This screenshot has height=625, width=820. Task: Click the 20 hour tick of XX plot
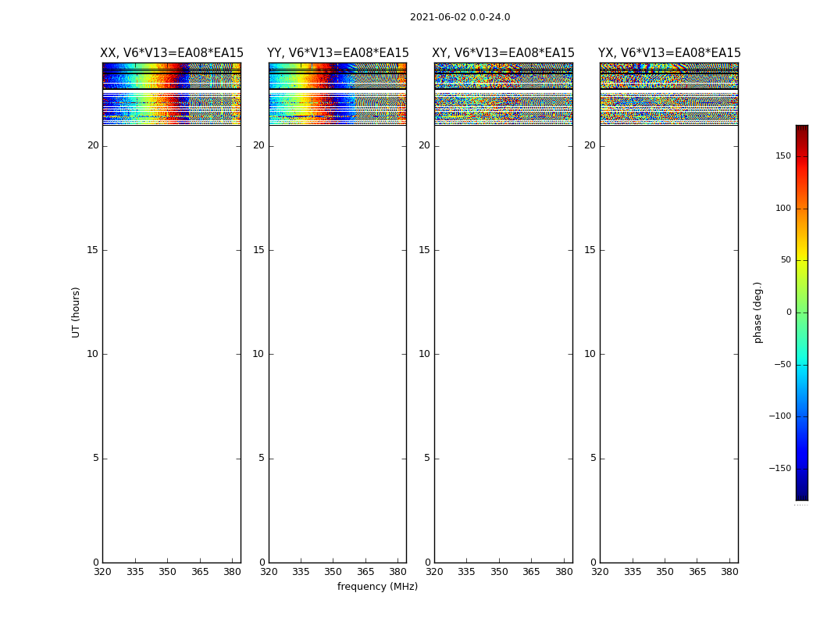(93, 145)
